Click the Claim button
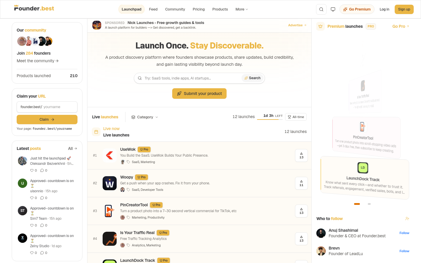The width and height of the screenshot is (421, 263). (x=47, y=120)
